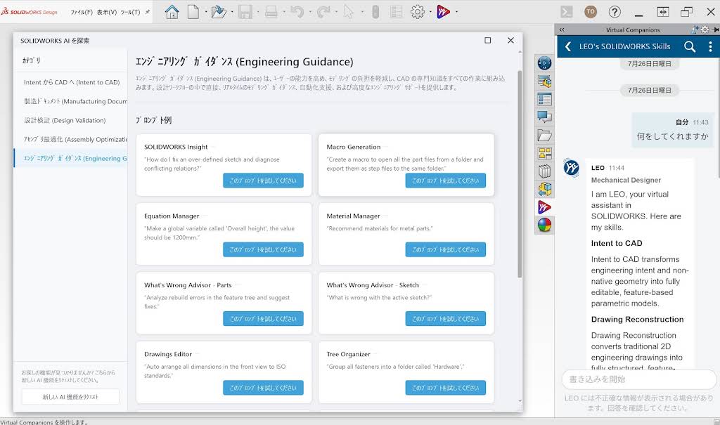Screen dimensions: 720x425
Task: Search in LEO's SOLIDWORKS Skills chat
Action: 690,46
